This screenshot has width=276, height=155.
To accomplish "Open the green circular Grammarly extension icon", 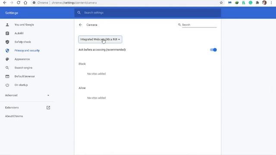I will click(251, 3).
